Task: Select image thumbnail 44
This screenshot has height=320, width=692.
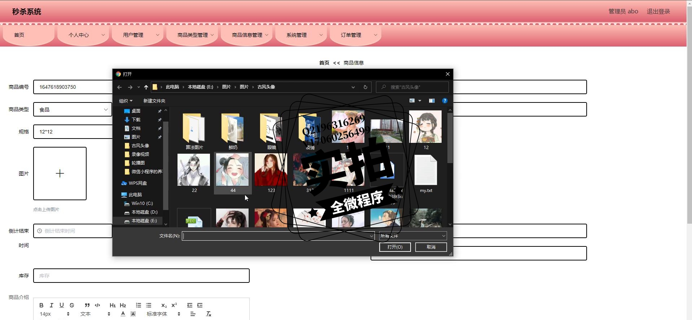Action: click(233, 173)
